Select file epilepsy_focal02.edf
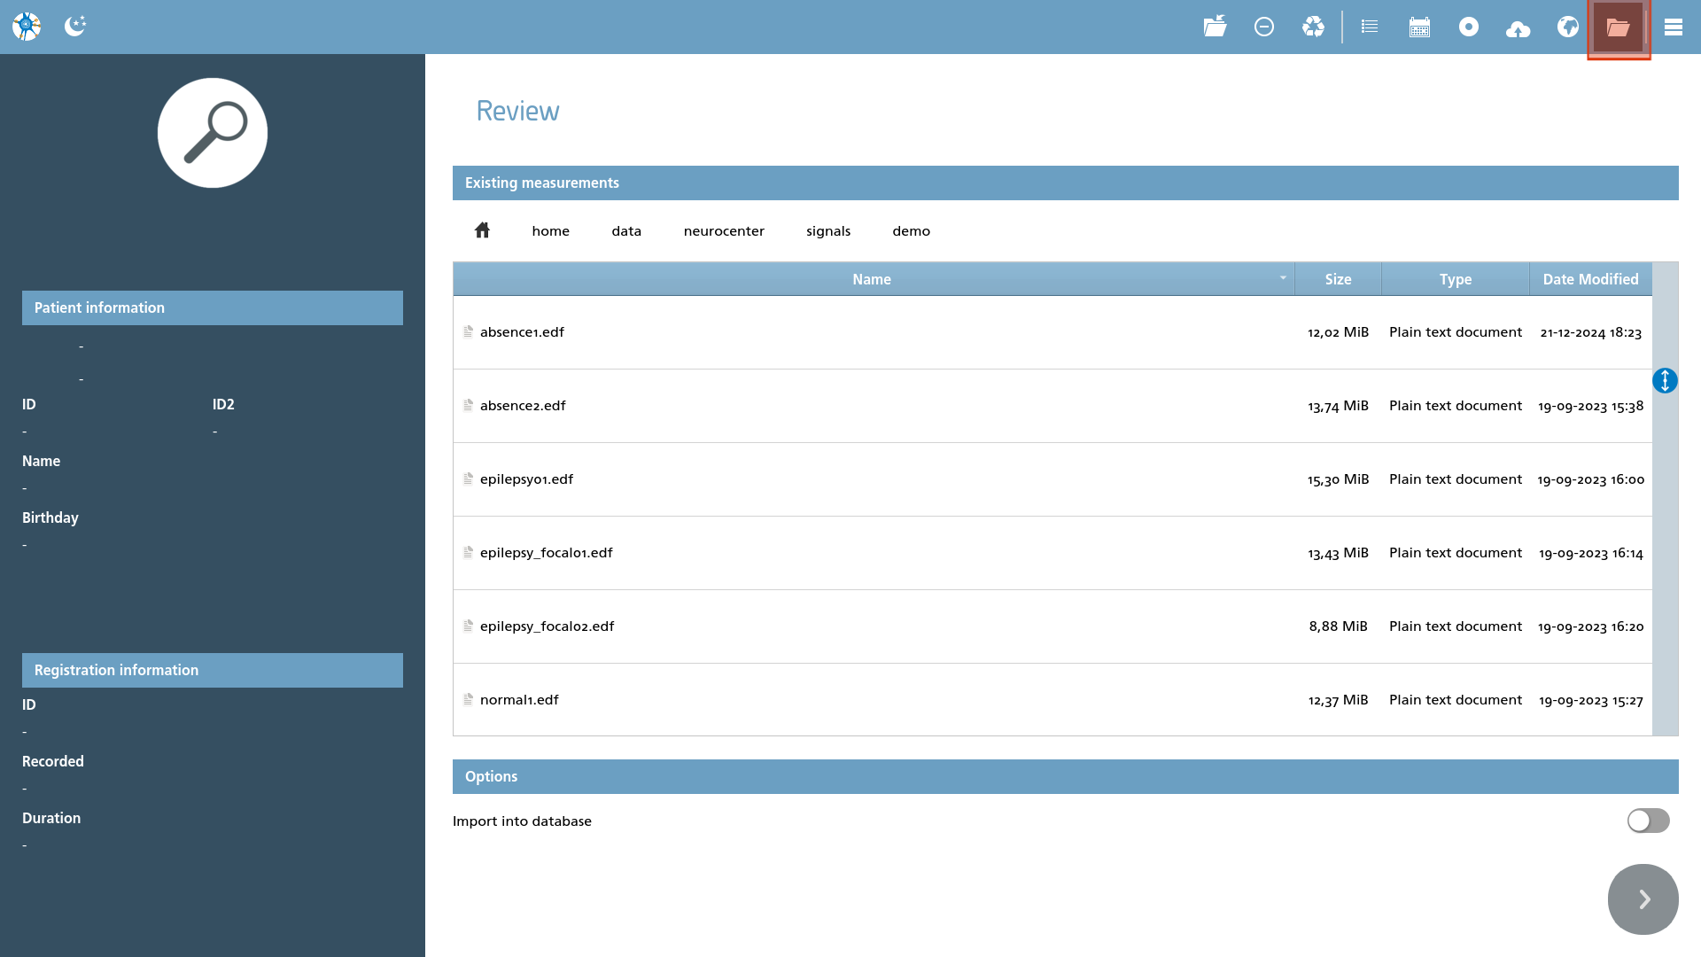Image resolution: width=1701 pixels, height=957 pixels. click(1052, 626)
